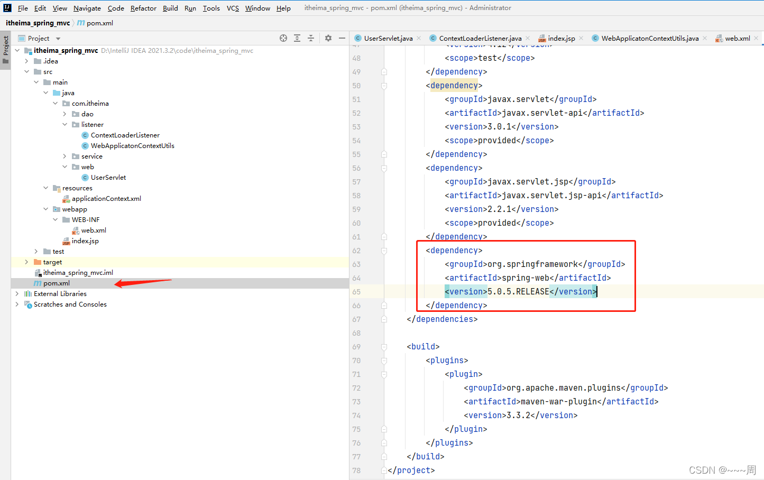Viewport: 764px width, 480px height.
Task: Open the Build menu
Action: click(x=170, y=8)
